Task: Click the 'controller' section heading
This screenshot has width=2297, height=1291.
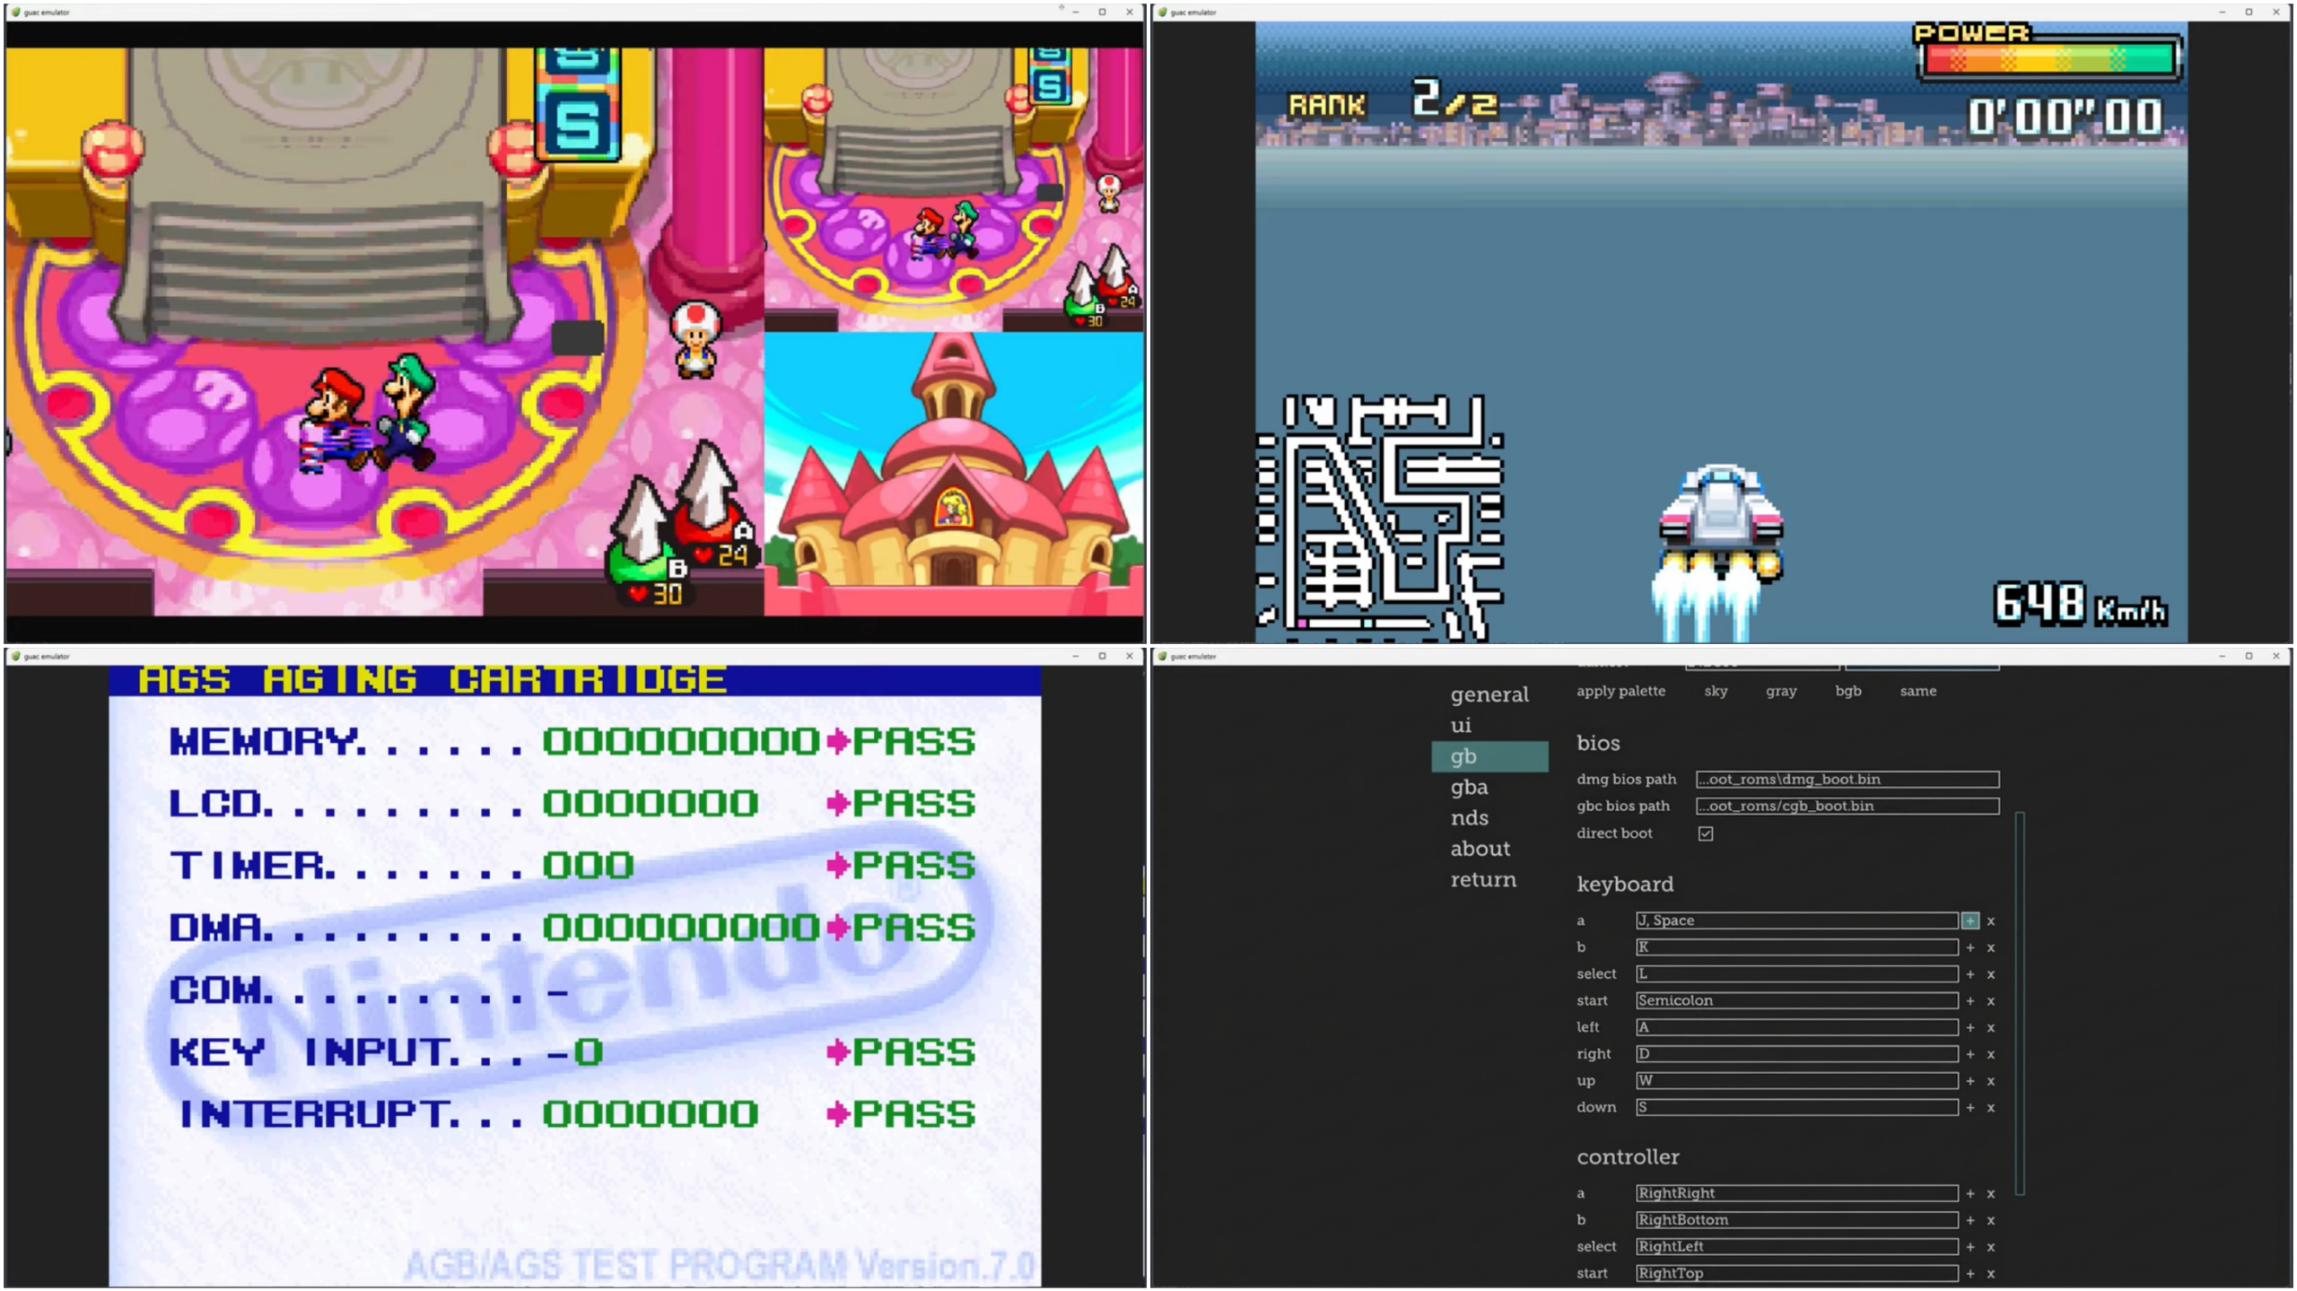Action: [x=1628, y=1157]
